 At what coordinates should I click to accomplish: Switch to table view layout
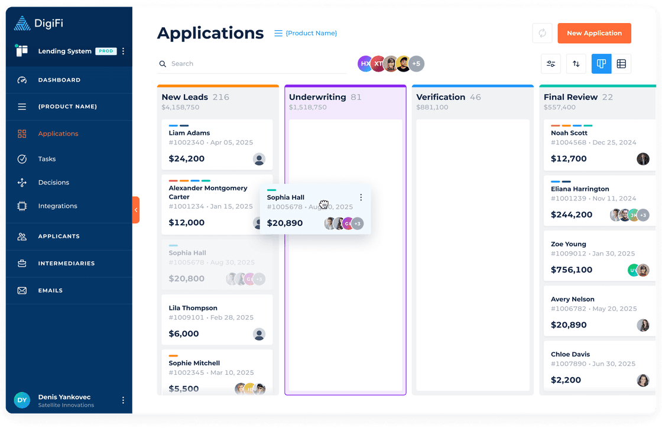pyautogui.click(x=622, y=63)
